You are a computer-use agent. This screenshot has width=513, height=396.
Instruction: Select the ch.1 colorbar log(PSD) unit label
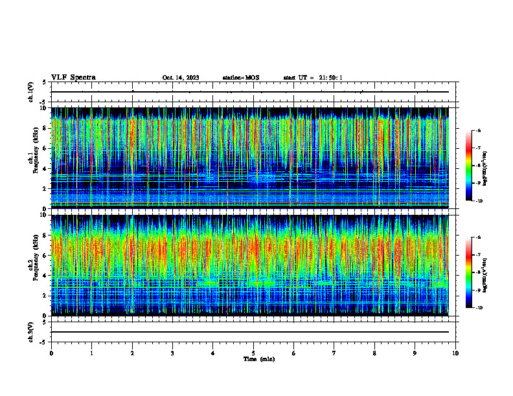(485, 169)
